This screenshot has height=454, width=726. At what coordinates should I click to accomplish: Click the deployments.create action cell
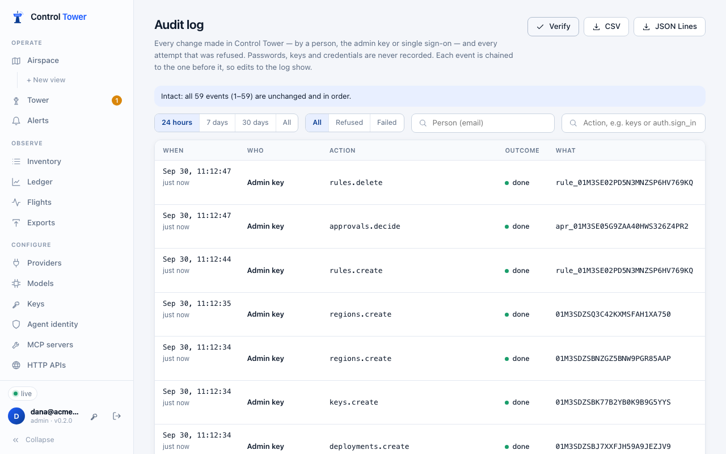tap(369, 447)
